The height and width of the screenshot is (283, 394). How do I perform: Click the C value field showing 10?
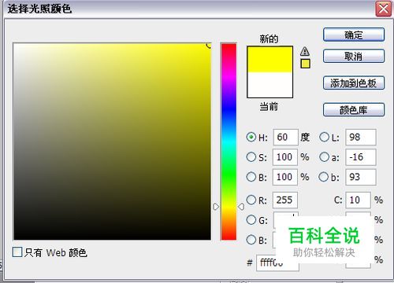[359, 200]
